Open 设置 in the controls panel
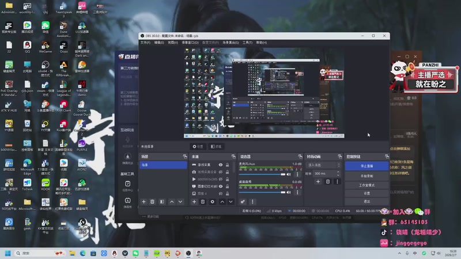 (x=366, y=193)
